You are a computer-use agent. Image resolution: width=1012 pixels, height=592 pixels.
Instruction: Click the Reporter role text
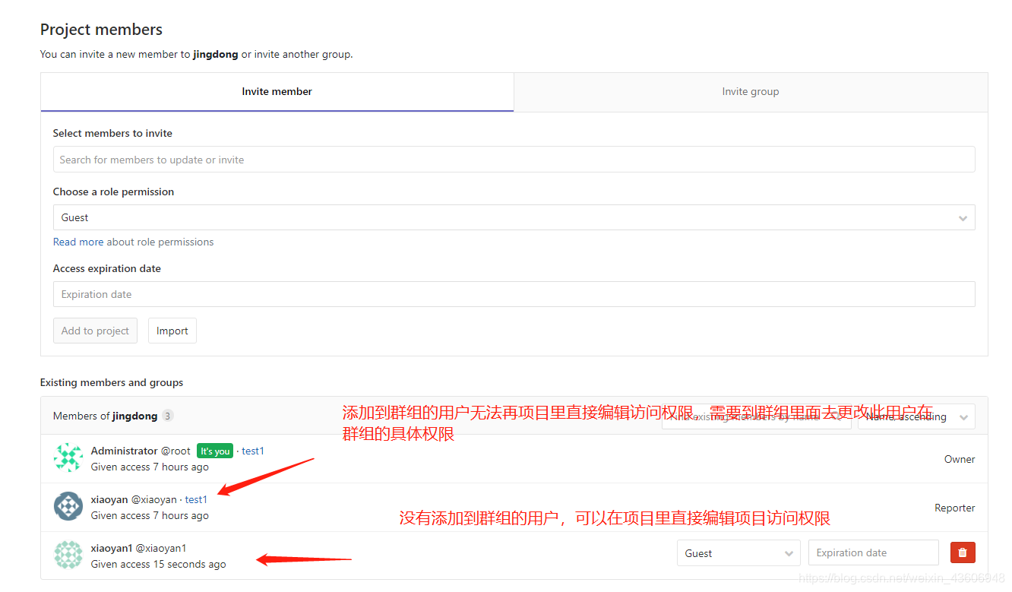[955, 508]
